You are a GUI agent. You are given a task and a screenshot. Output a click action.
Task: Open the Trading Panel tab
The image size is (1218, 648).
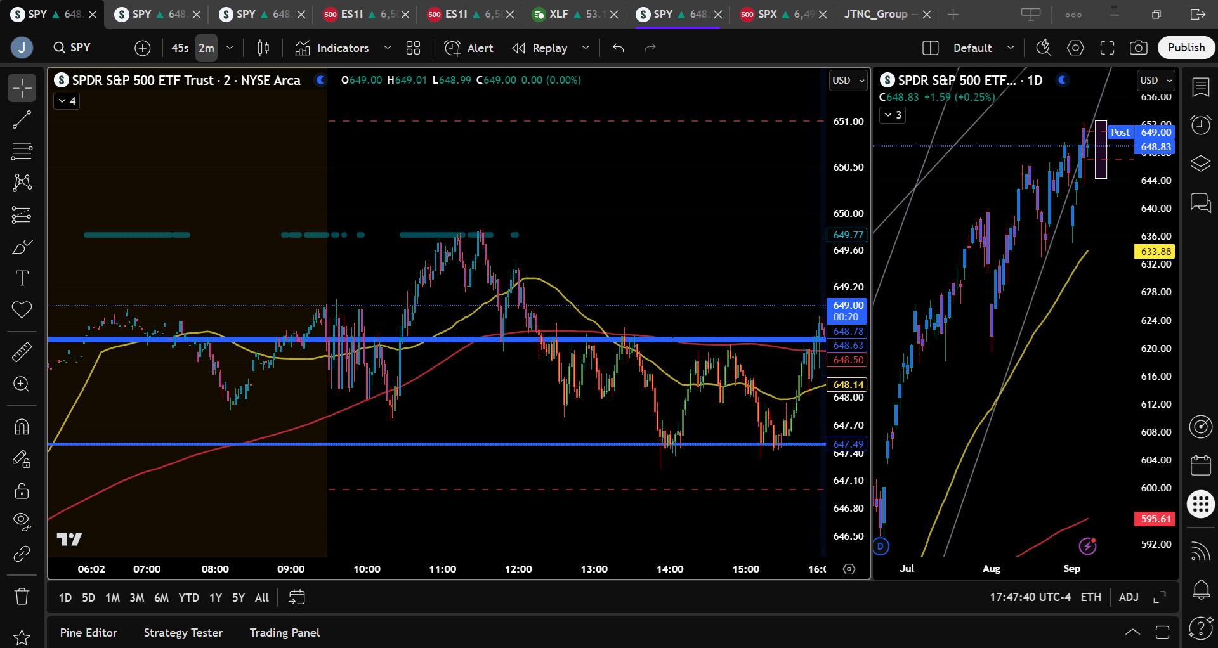(x=285, y=633)
